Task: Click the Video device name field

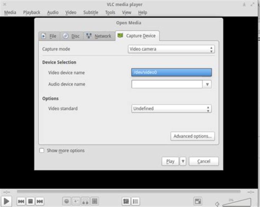Action: [x=172, y=72]
